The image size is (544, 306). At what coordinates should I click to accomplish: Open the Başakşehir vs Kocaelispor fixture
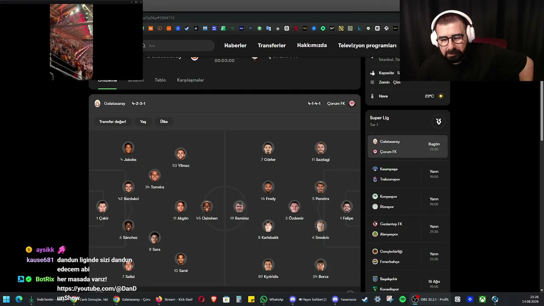408,284
